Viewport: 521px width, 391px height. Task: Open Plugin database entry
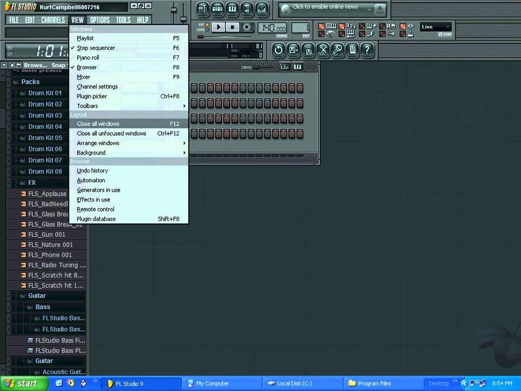tap(129, 219)
